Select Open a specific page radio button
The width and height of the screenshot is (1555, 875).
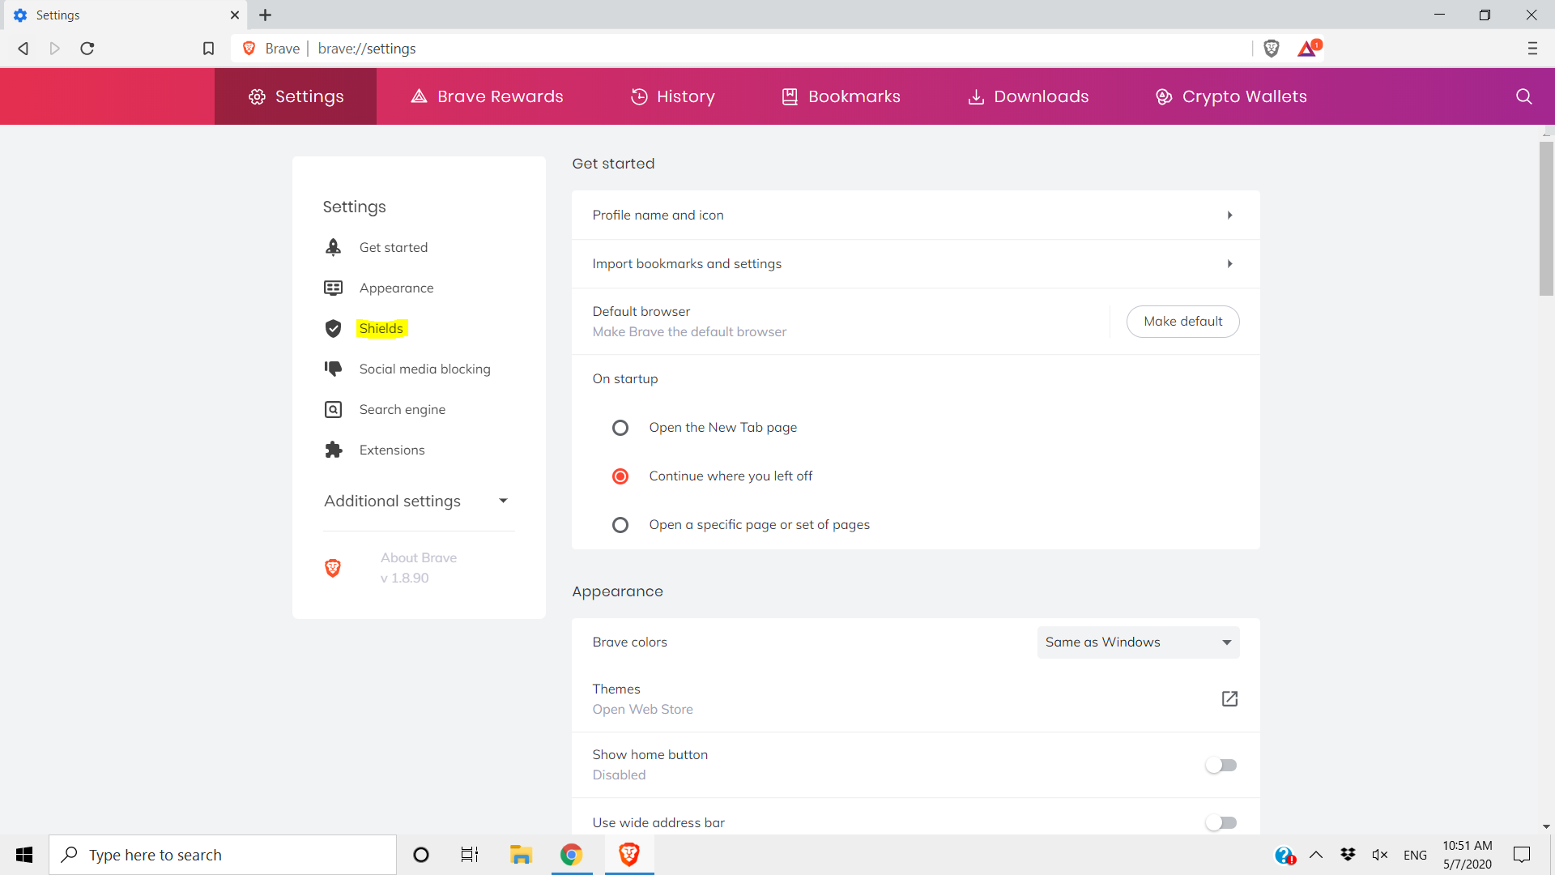pyautogui.click(x=620, y=525)
